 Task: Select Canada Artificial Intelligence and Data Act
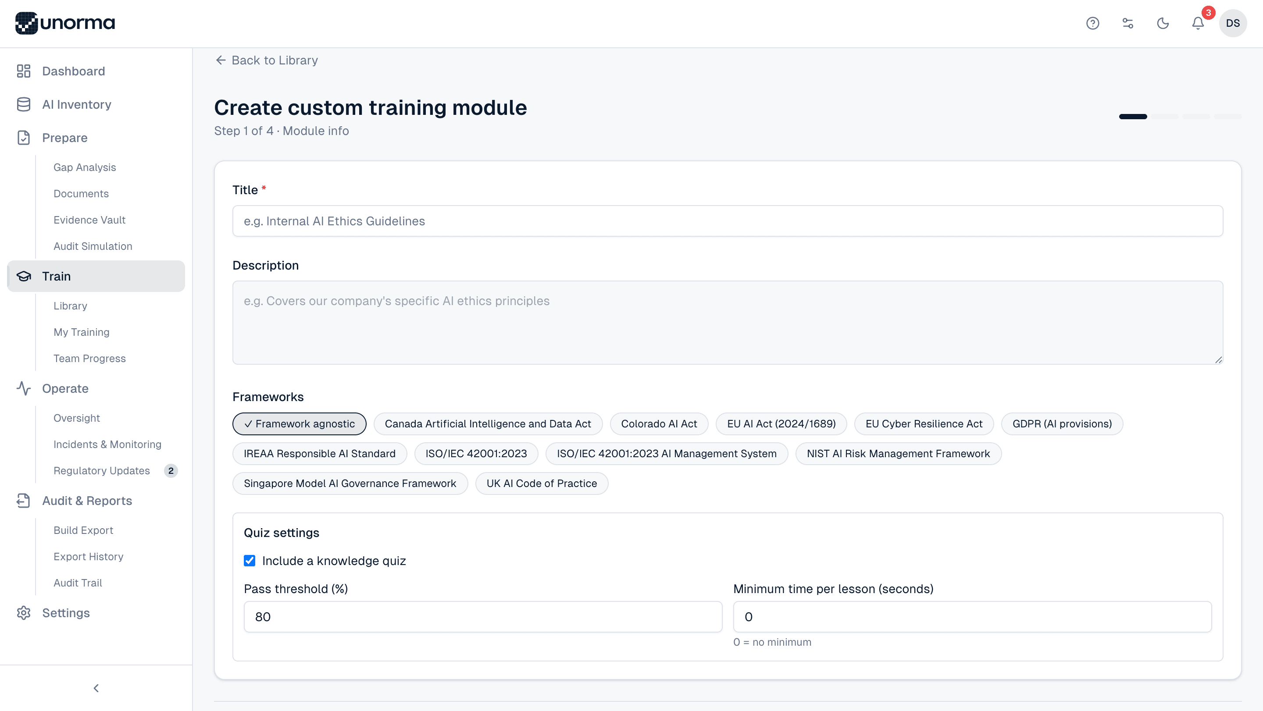tap(488, 424)
